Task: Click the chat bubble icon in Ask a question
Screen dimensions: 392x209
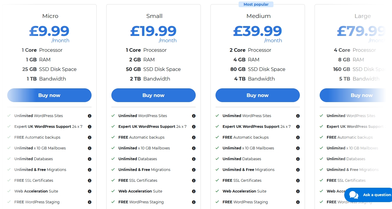Action: (x=354, y=195)
